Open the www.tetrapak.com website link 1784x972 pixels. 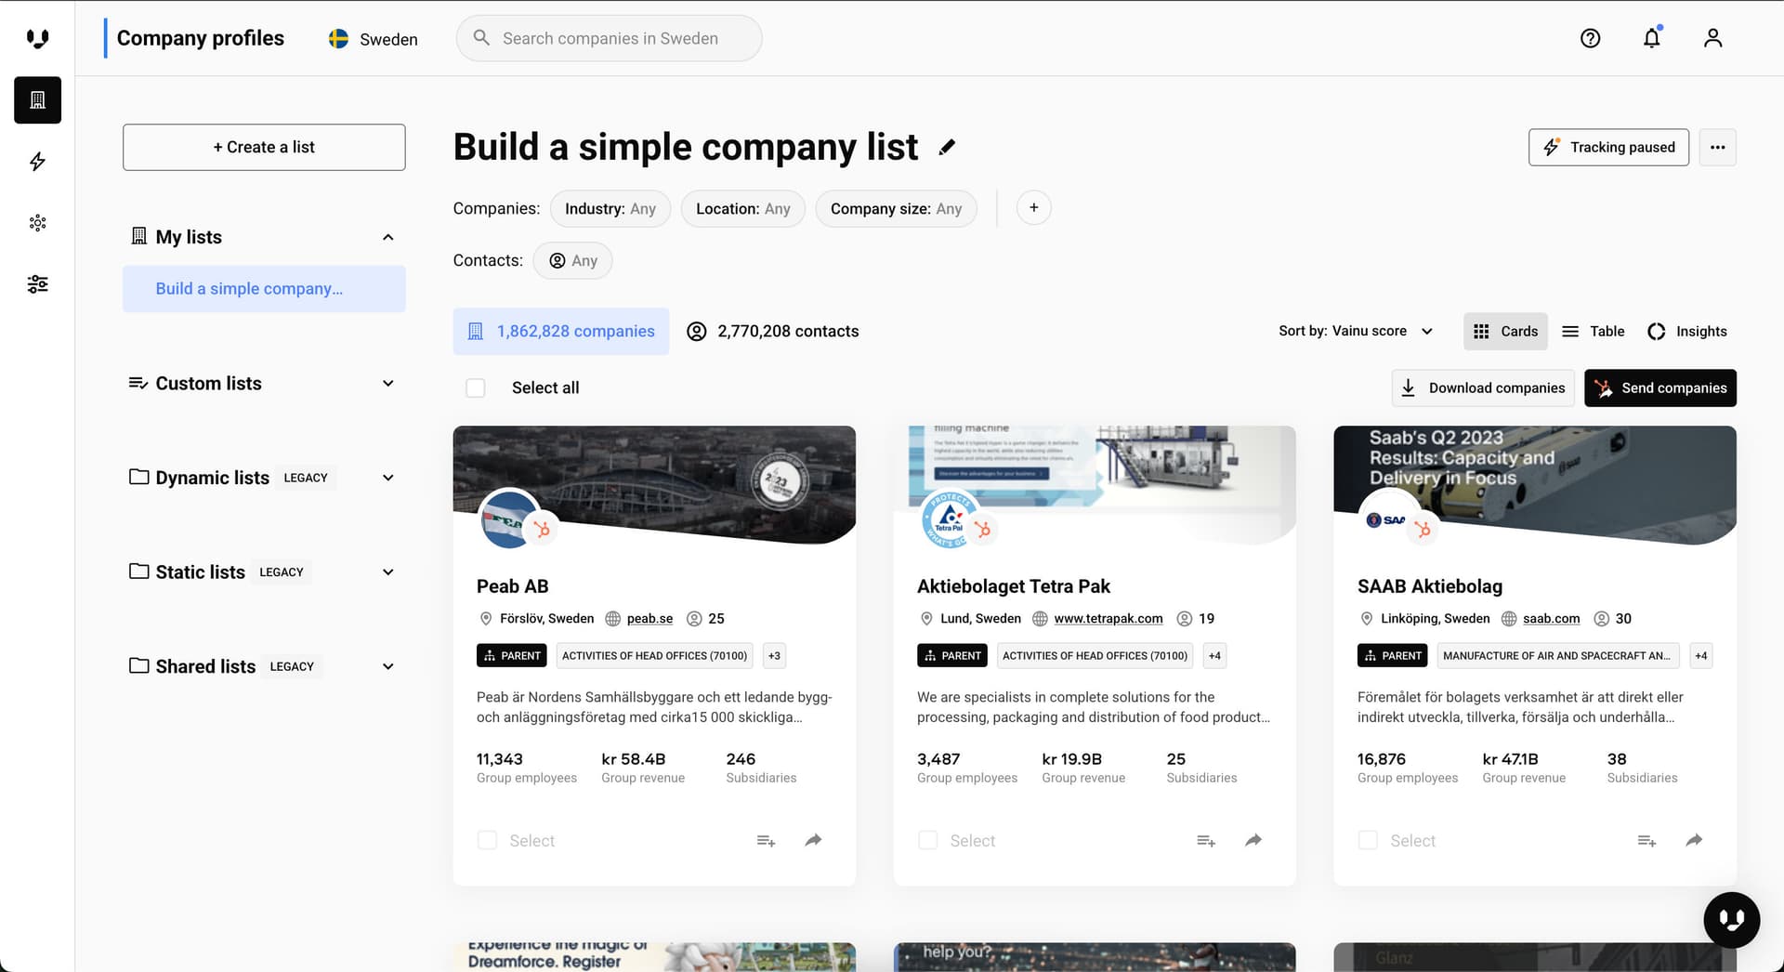(x=1108, y=619)
